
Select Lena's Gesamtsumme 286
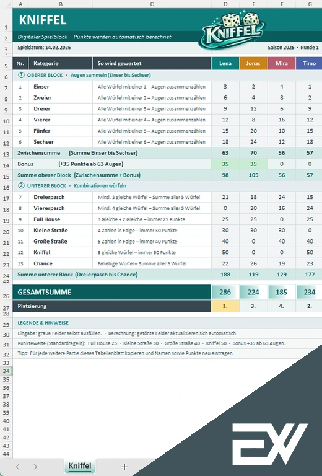(x=225, y=293)
